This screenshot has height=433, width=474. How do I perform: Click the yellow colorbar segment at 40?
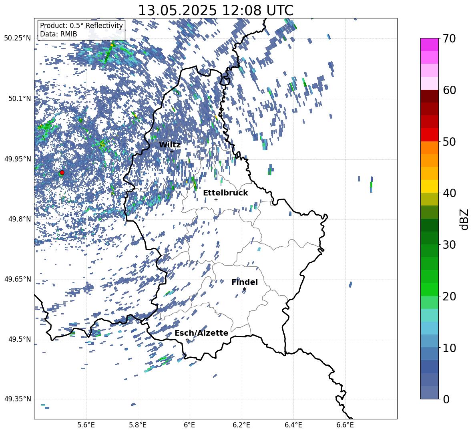(x=429, y=186)
